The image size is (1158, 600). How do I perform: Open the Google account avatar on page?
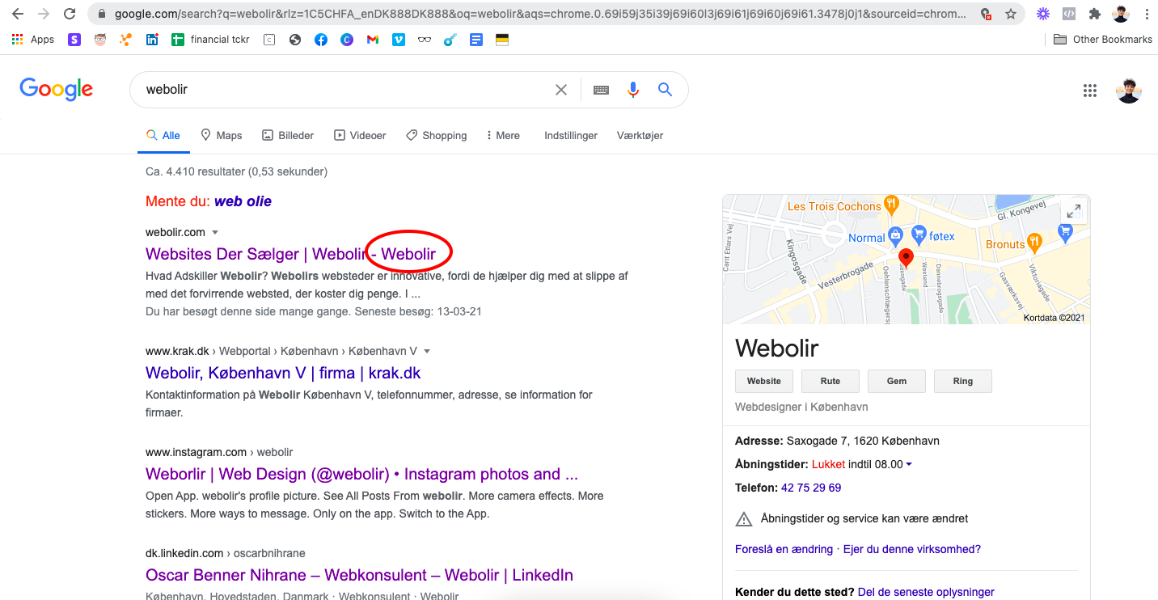[x=1129, y=91]
